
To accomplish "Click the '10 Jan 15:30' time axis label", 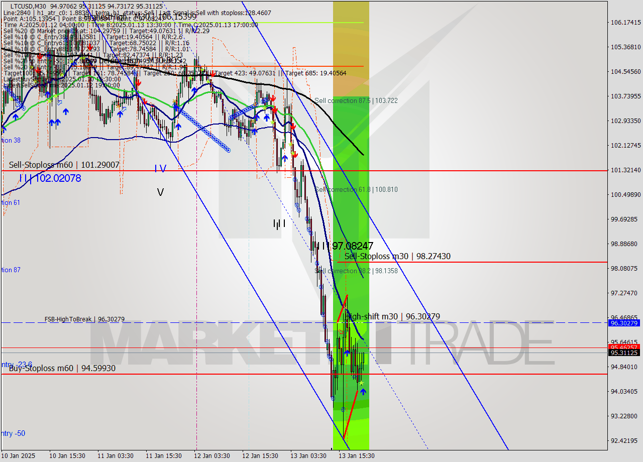I will (x=67, y=456).
